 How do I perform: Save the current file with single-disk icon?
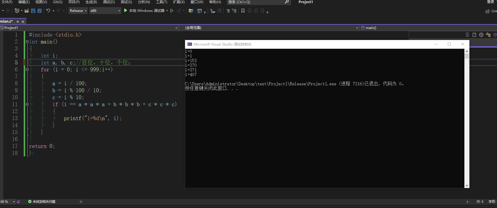(x=33, y=11)
